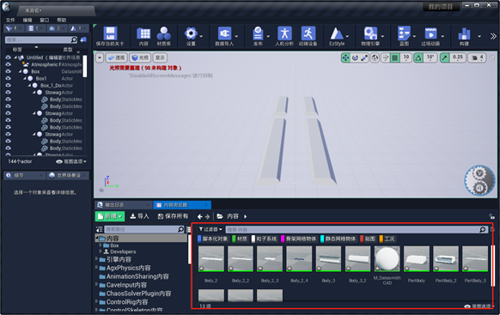Open the physics engine (物理引擎) tool
Screen dimensions: 500x315
pos(370,33)
